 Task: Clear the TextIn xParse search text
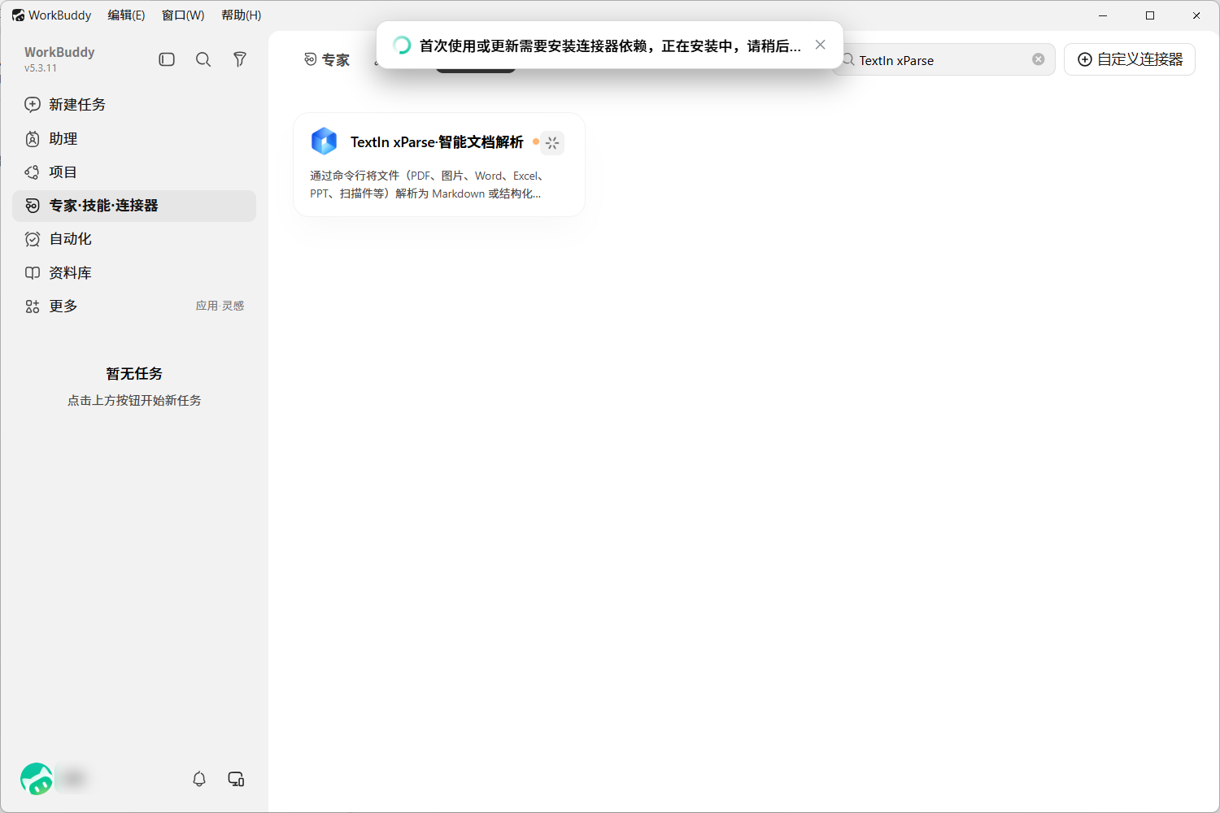tap(1039, 59)
